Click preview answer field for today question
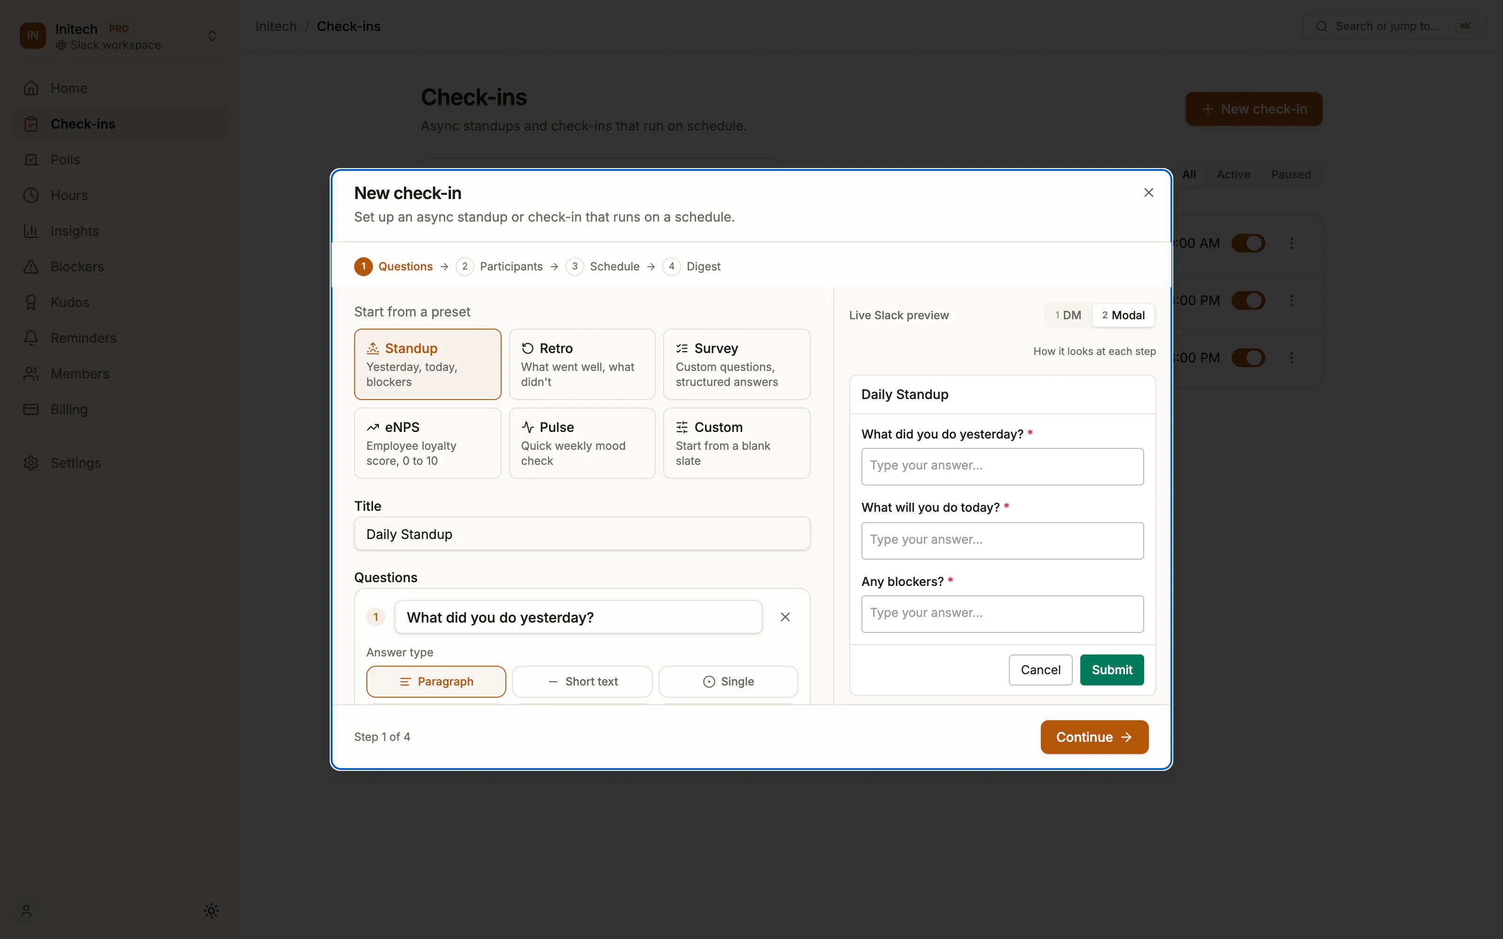 coord(1002,540)
